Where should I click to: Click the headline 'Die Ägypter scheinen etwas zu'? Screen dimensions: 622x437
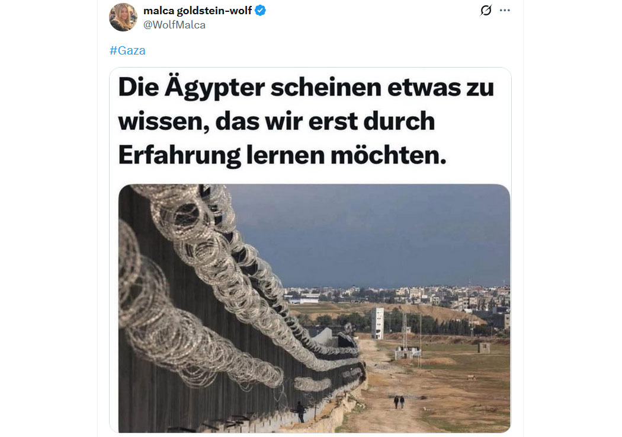pos(306,87)
